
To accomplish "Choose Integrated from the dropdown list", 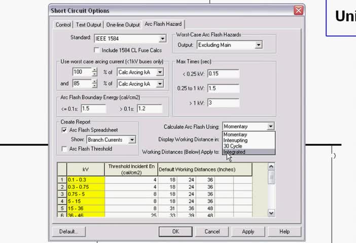I will pyautogui.click(x=248, y=152).
